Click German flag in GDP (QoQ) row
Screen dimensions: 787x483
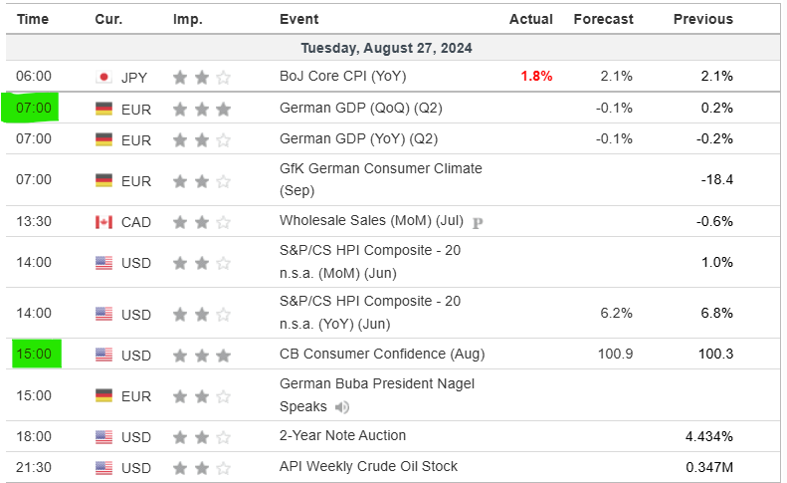(103, 108)
